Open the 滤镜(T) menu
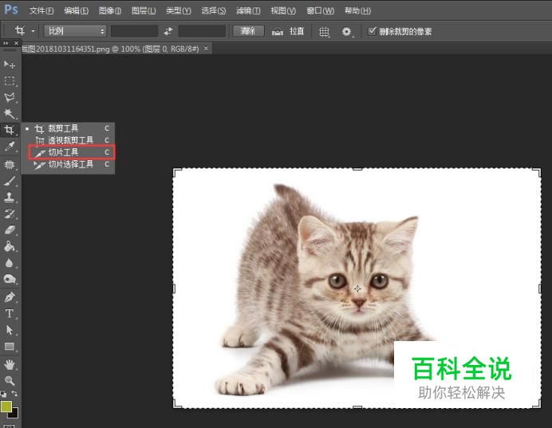 pos(248,10)
